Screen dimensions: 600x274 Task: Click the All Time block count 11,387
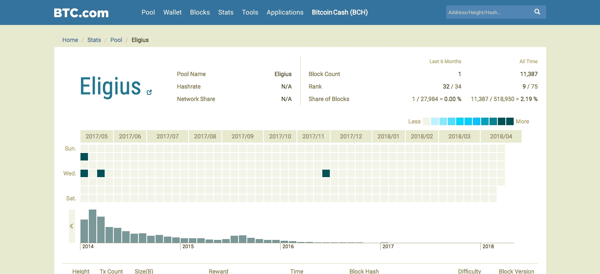pyautogui.click(x=529, y=74)
